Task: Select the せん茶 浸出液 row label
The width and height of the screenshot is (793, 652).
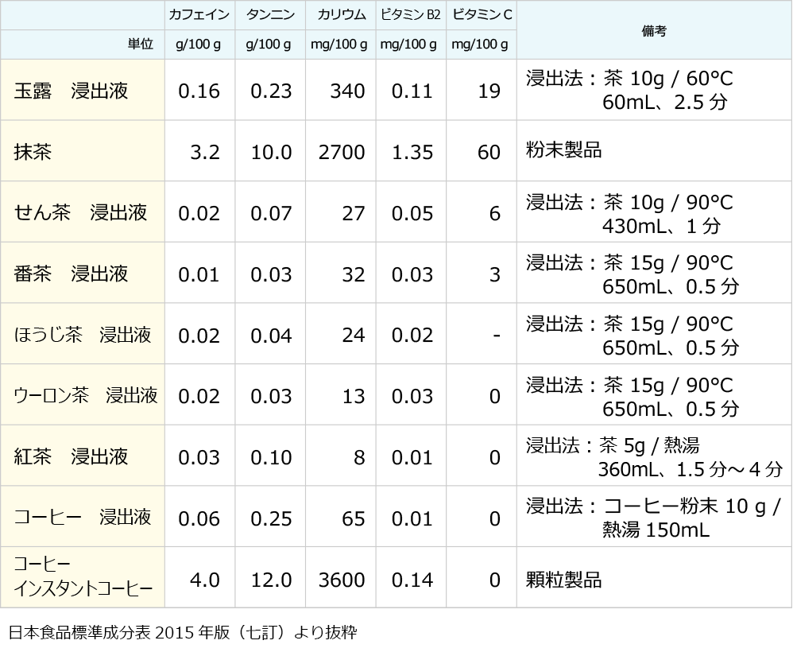Action: [81, 213]
